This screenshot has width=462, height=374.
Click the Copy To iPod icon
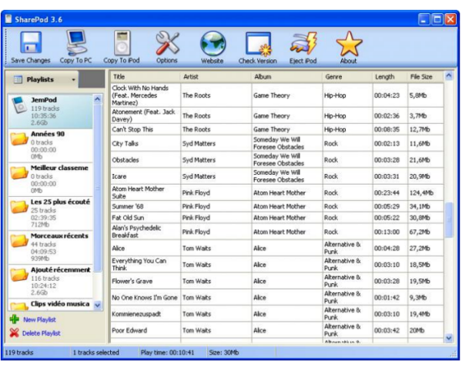click(x=122, y=43)
